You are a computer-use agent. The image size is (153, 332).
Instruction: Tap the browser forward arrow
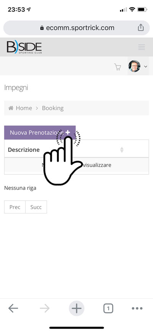click(x=45, y=308)
